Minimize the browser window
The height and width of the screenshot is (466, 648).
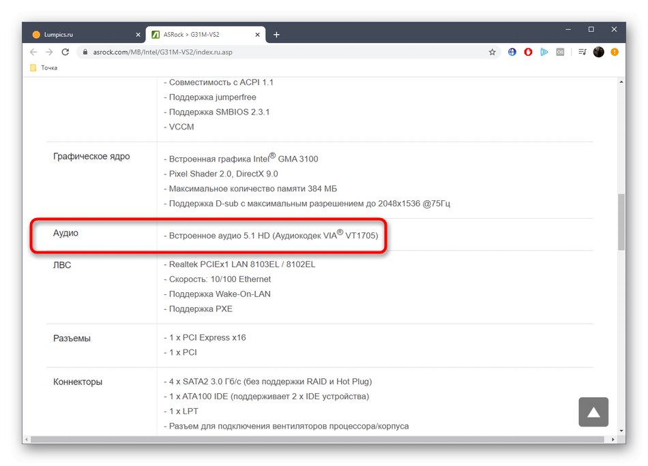(x=568, y=30)
